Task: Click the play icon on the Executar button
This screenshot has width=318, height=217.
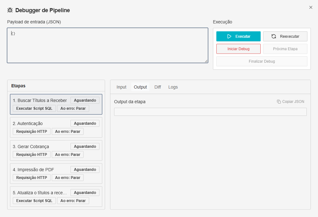Action: click(230, 36)
